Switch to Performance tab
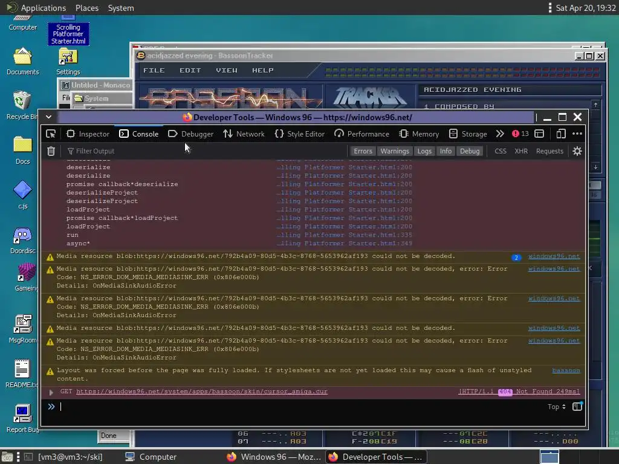Screen dimensions: 619x464 click(361, 134)
